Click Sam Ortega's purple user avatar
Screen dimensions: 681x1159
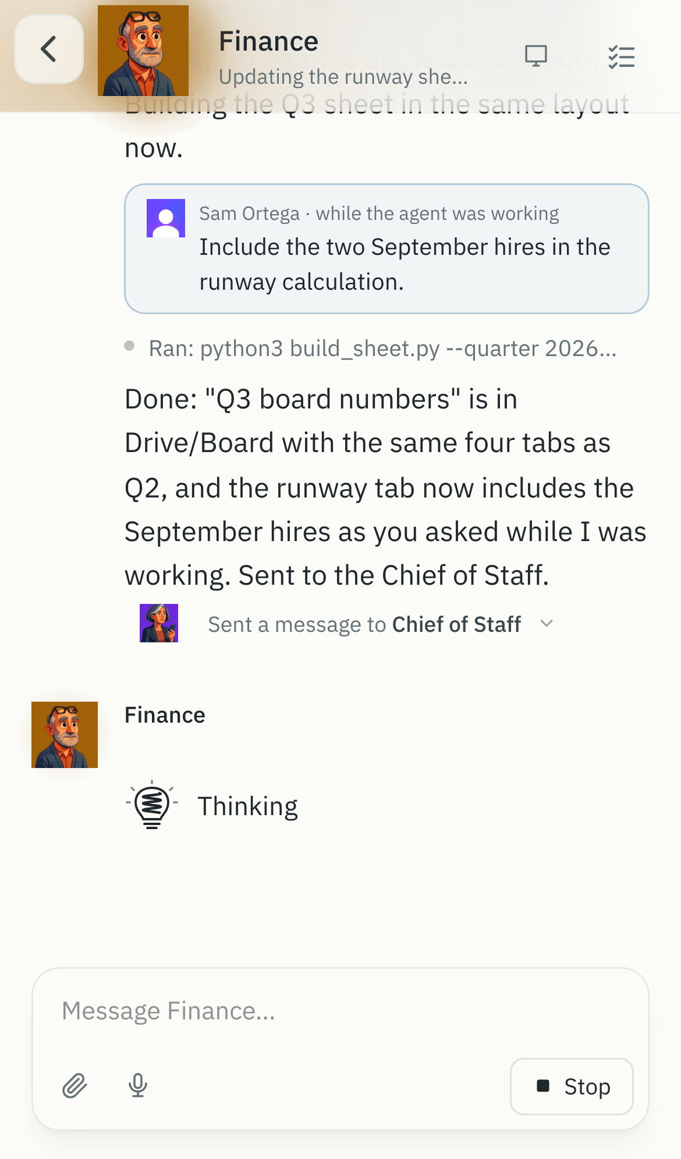(166, 218)
